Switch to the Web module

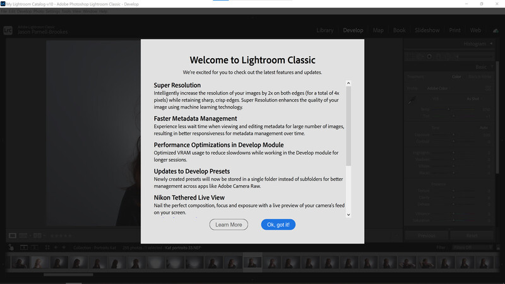click(475, 30)
